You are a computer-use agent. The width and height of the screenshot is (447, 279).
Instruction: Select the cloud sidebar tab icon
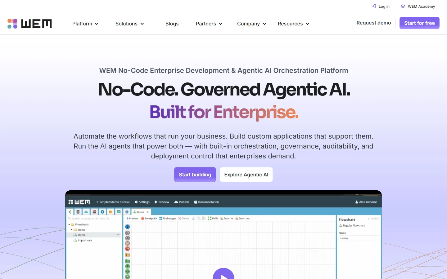coord(86,212)
